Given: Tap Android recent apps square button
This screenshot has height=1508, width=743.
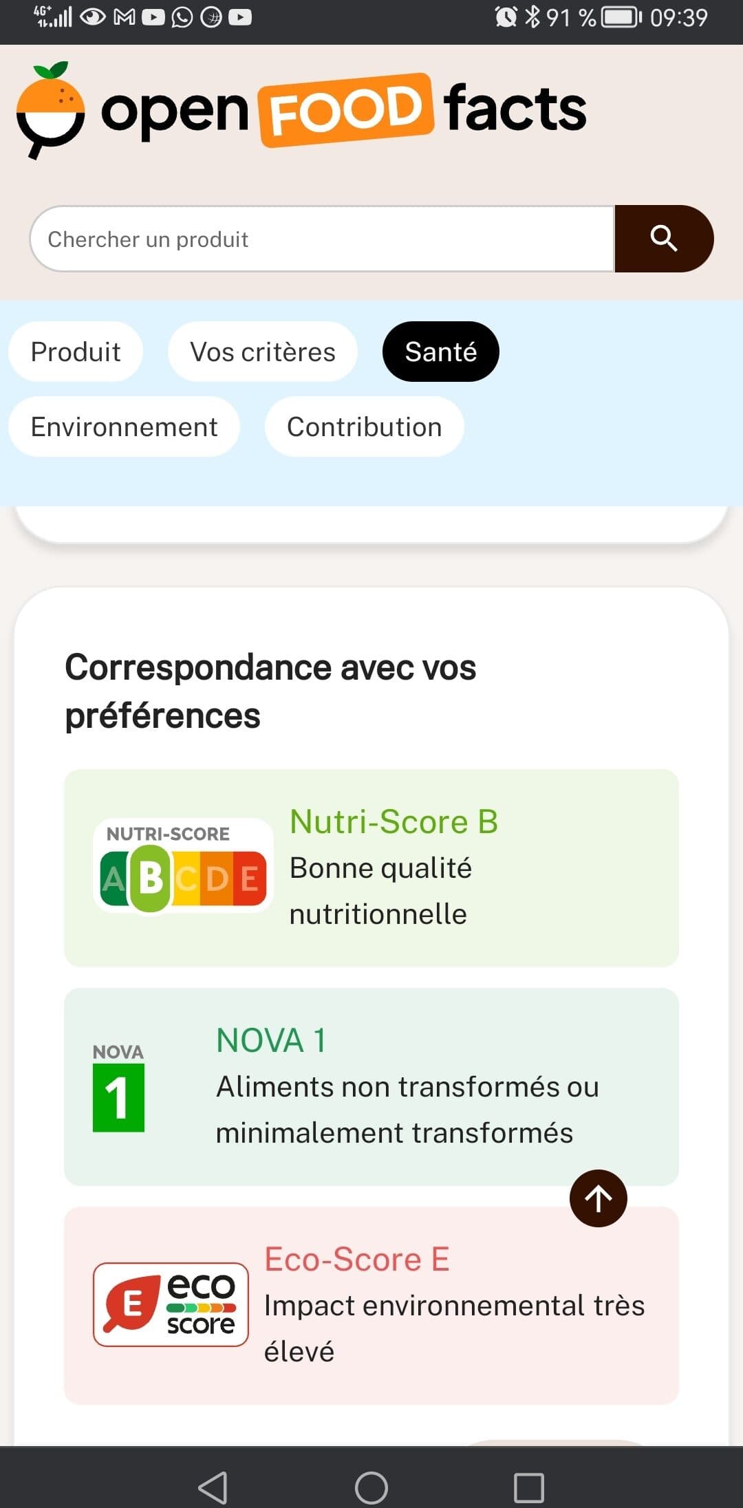Looking at the screenshot, I should pyautogui.click(x=529, y=1488).
